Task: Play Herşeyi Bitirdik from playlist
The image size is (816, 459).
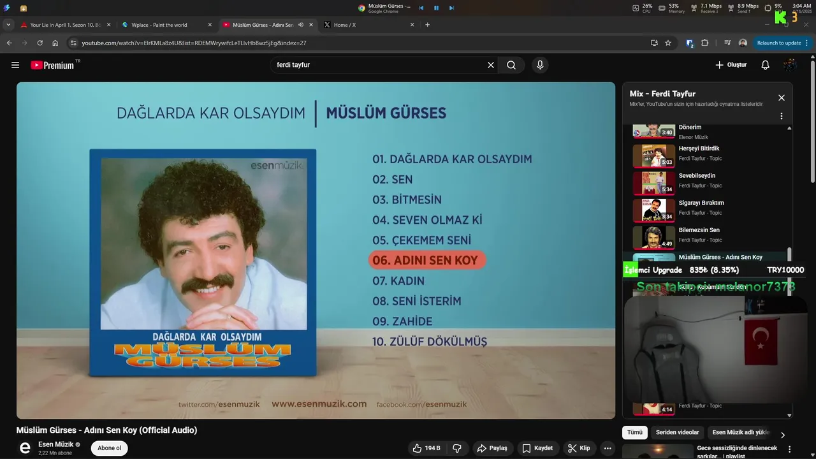Action: pos(708,155)
